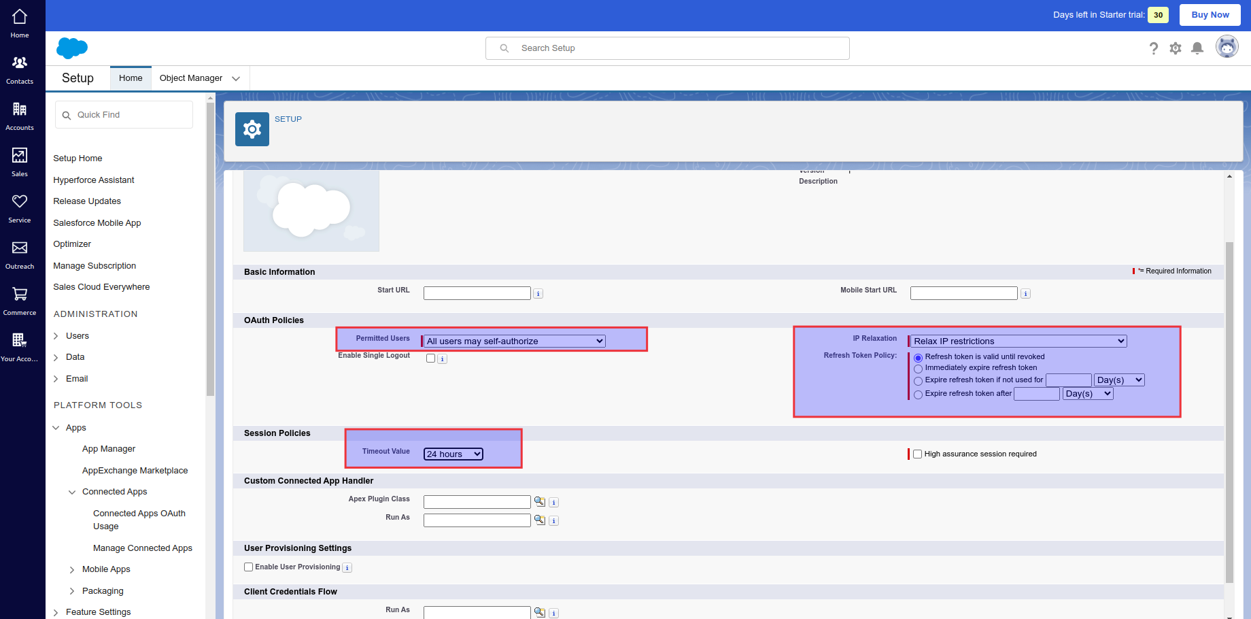Expand the Email tree node
The width and height of the screenshot is (1251, 619).
coord(56,379)
